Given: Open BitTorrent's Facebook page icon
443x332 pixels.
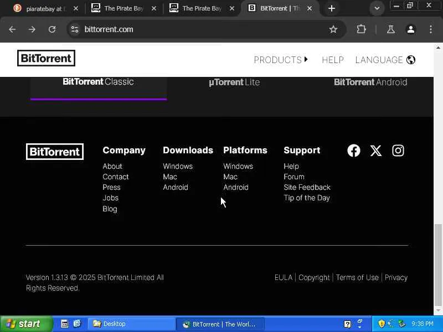Looking at the screenshot, I should pyautogui.click(x=353, y=151).
